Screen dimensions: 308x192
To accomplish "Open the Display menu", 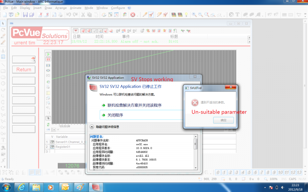I will (x=25, y=8).
